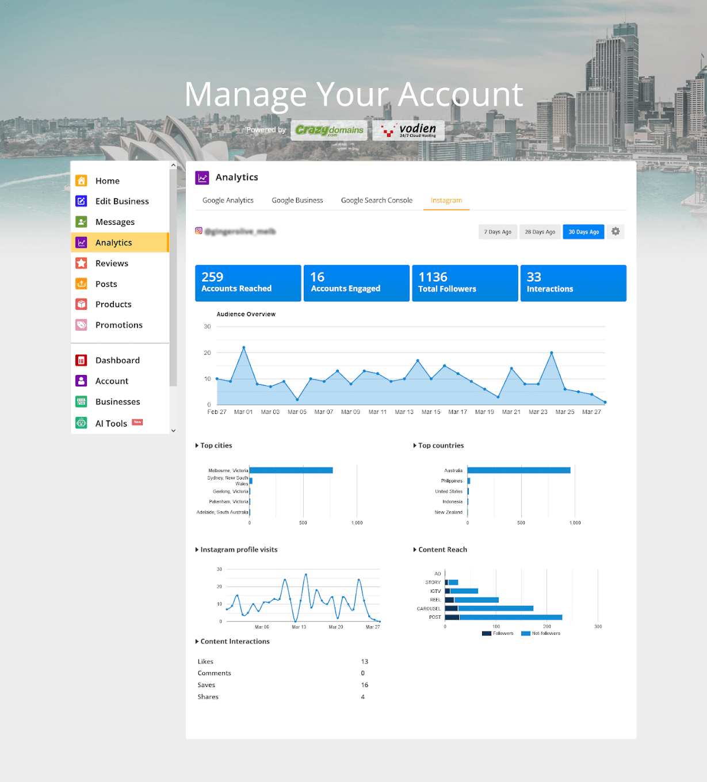
Task: Select the 7 Days Ago time filter
Action: (498, 231)
